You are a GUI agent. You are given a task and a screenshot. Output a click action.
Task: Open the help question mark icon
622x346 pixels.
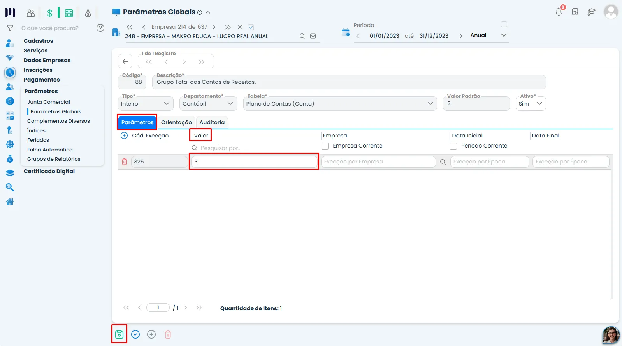point(100,28)
